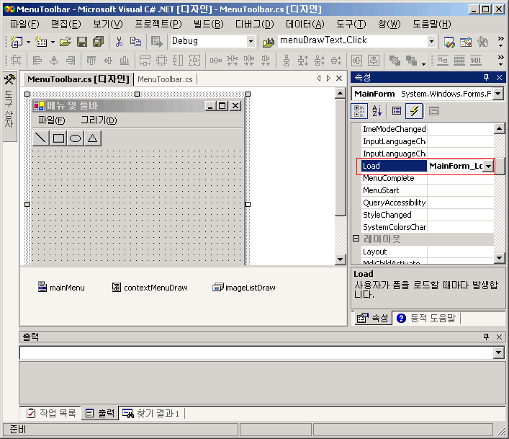
Task: Switch to the MenuToolbar.cs code tab
Action: click(165, 79)
